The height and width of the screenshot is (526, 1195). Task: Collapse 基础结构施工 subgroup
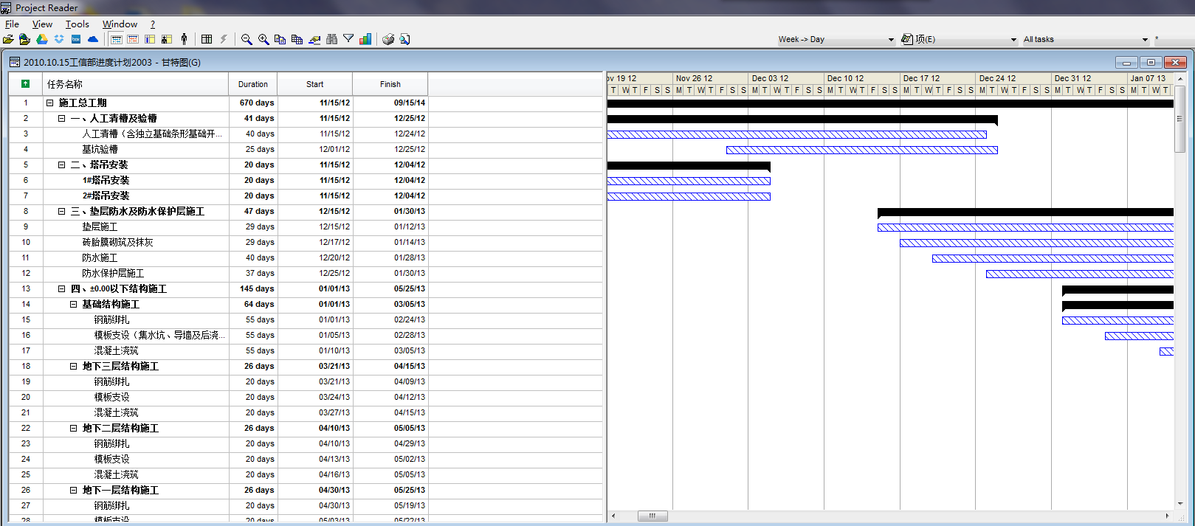click(x=74, y=305)
